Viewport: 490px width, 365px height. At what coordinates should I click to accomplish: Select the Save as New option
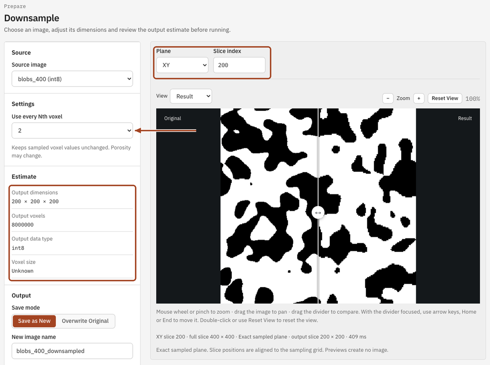pyautogui.click(x=34, y=321)
